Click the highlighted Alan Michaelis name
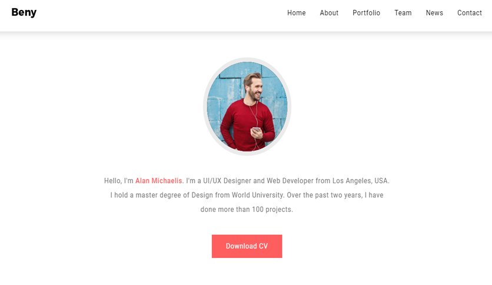Viewport: 492px width, 285px height. pyautogui.click(x=158, y=181)
